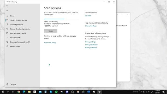Open File Explorer from taskbar
Viewport: 167px width, 94px height.
(29, 92)
